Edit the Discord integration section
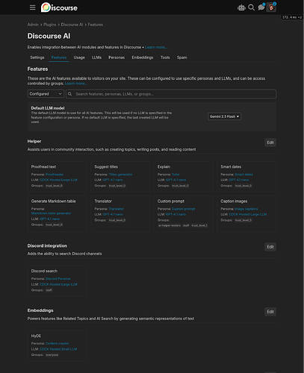 point(270,247)
